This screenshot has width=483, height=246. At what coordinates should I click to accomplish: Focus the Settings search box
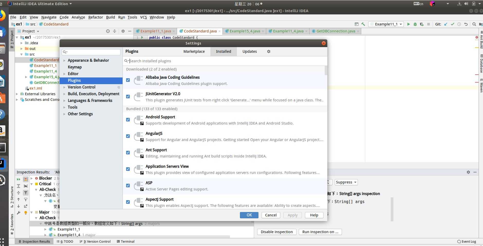click(91, 52)
